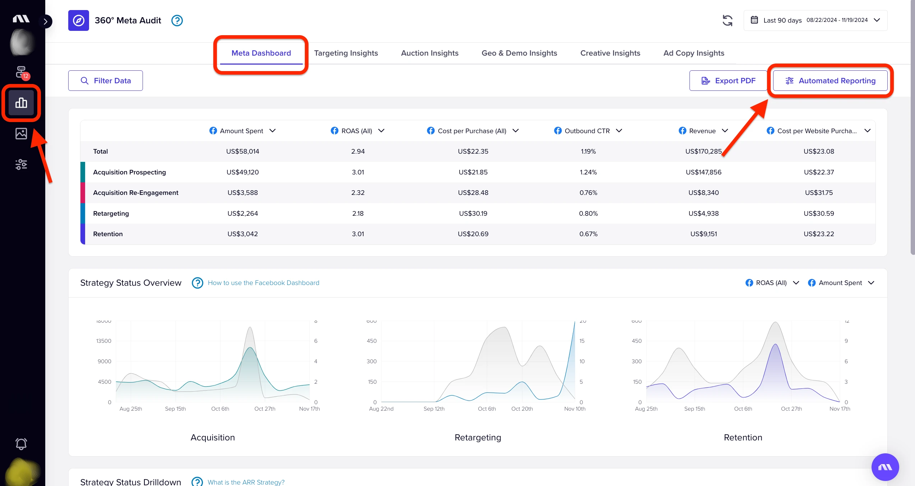The height and width of the screenshot is (486, 915).
Task: Expand the Outbound CTR column dropdown
Action: [619, 131]
